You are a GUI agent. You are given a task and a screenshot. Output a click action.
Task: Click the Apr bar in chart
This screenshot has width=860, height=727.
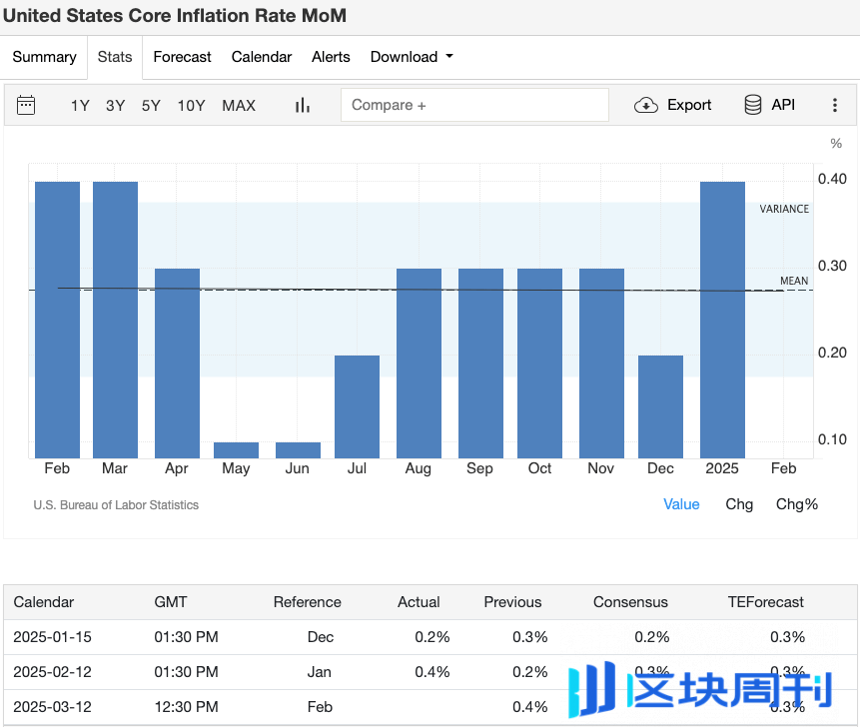pos(177,363)
